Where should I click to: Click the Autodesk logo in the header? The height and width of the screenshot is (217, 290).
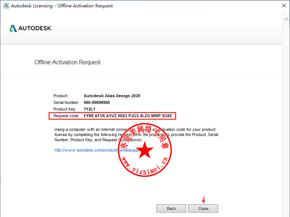[13, 28]
